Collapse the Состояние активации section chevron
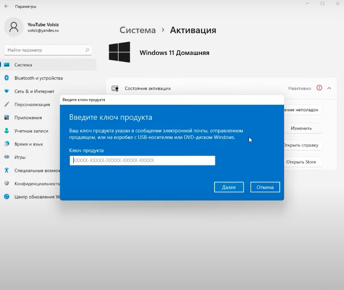Image resolution: width=344 pixels, height=290 pixels. [x=329, y=88]
